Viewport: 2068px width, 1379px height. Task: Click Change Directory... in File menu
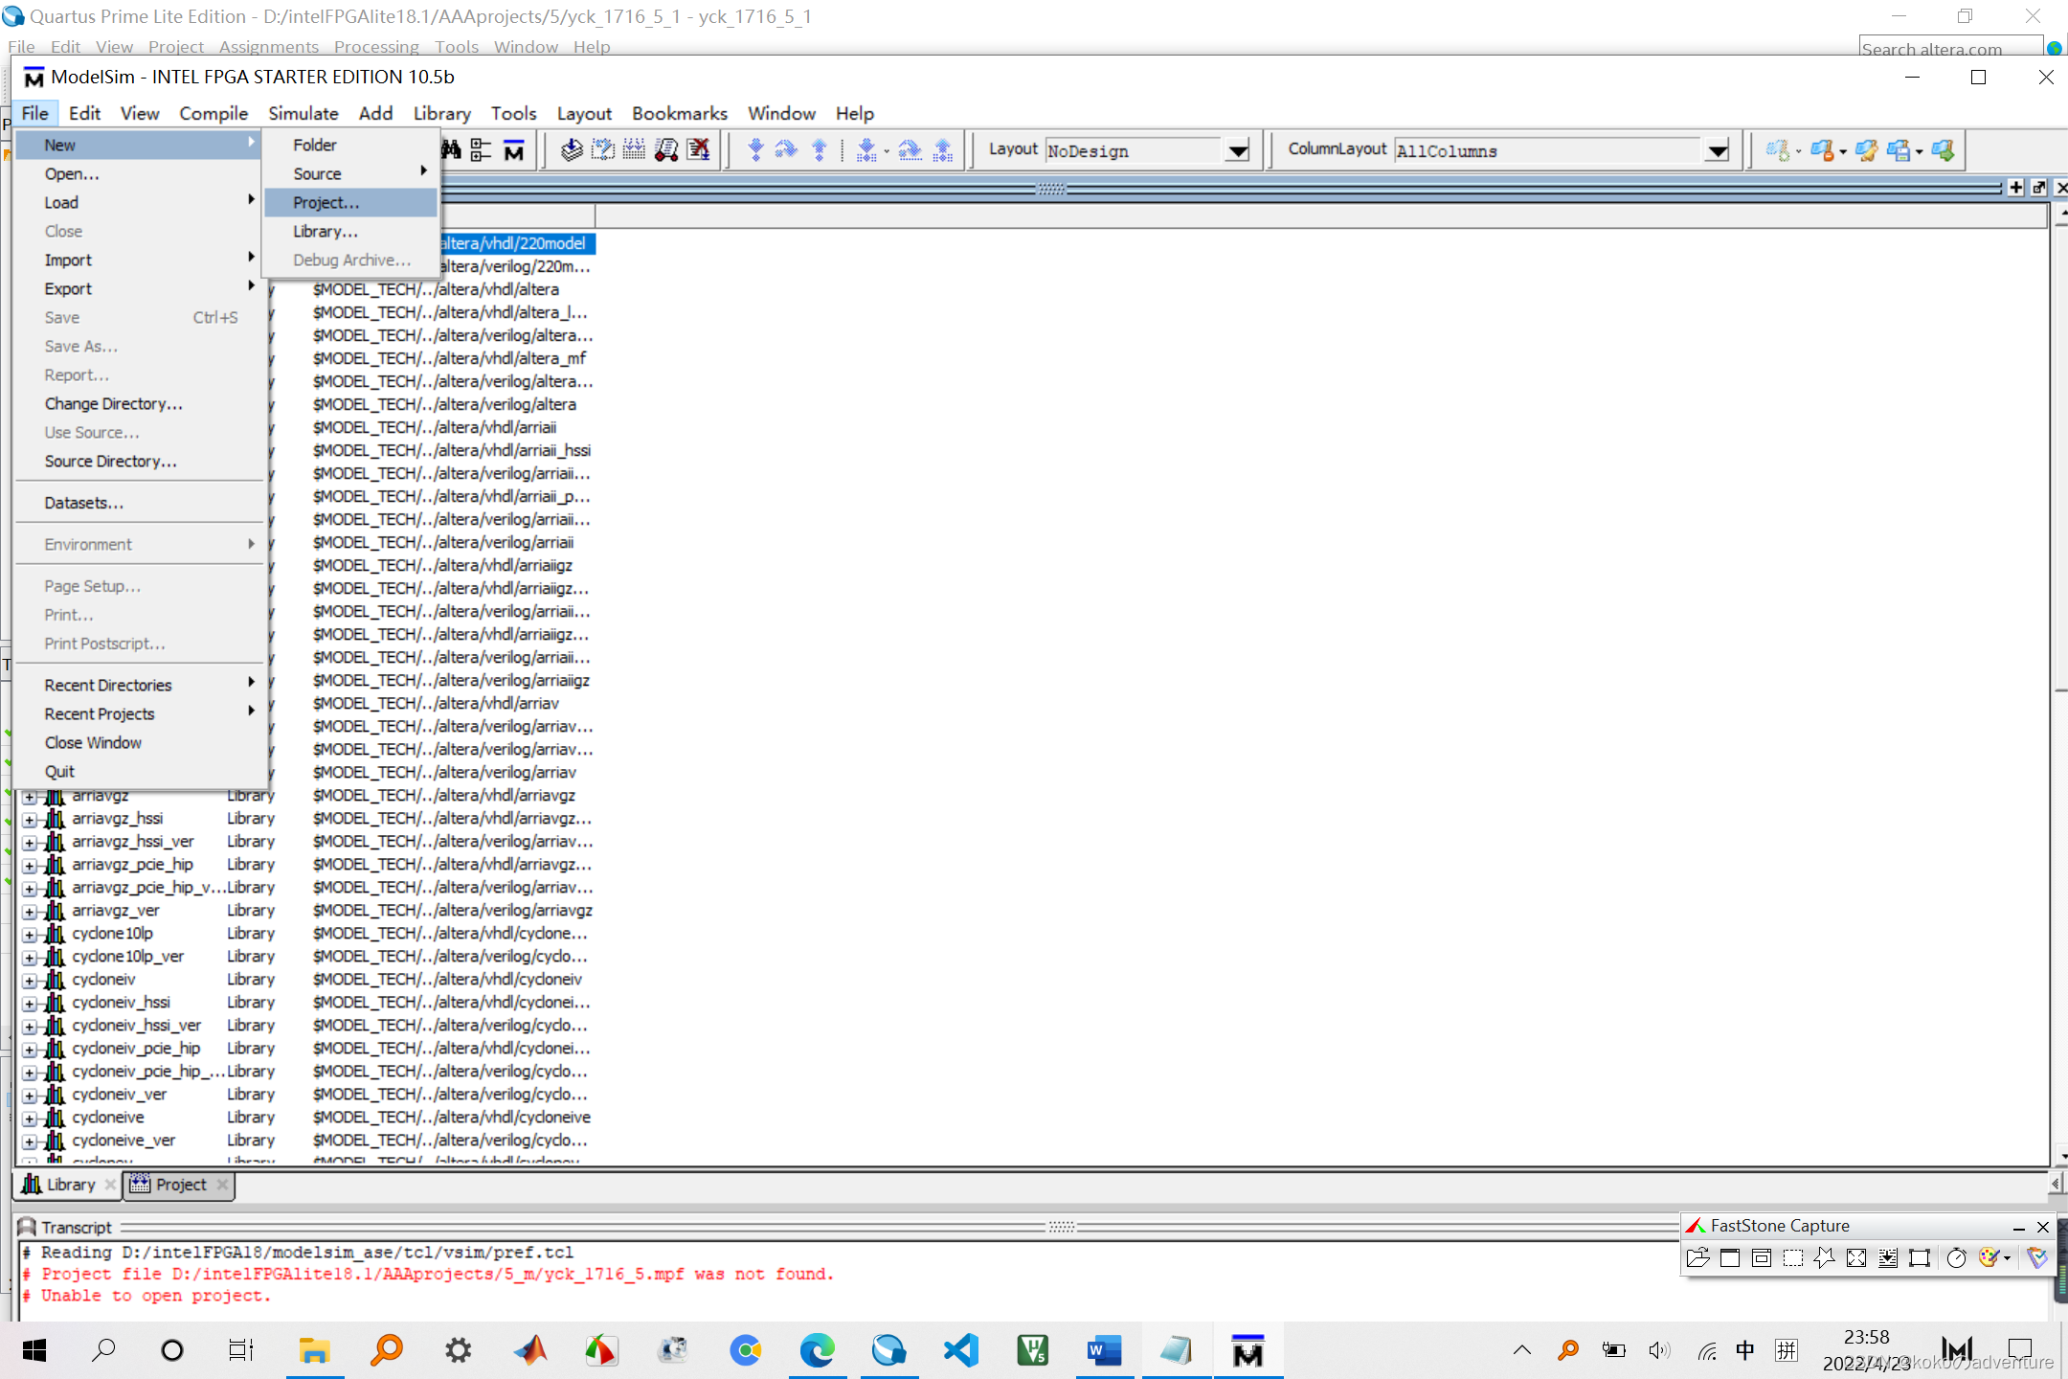pyautogui.click(x=140, y=403)
